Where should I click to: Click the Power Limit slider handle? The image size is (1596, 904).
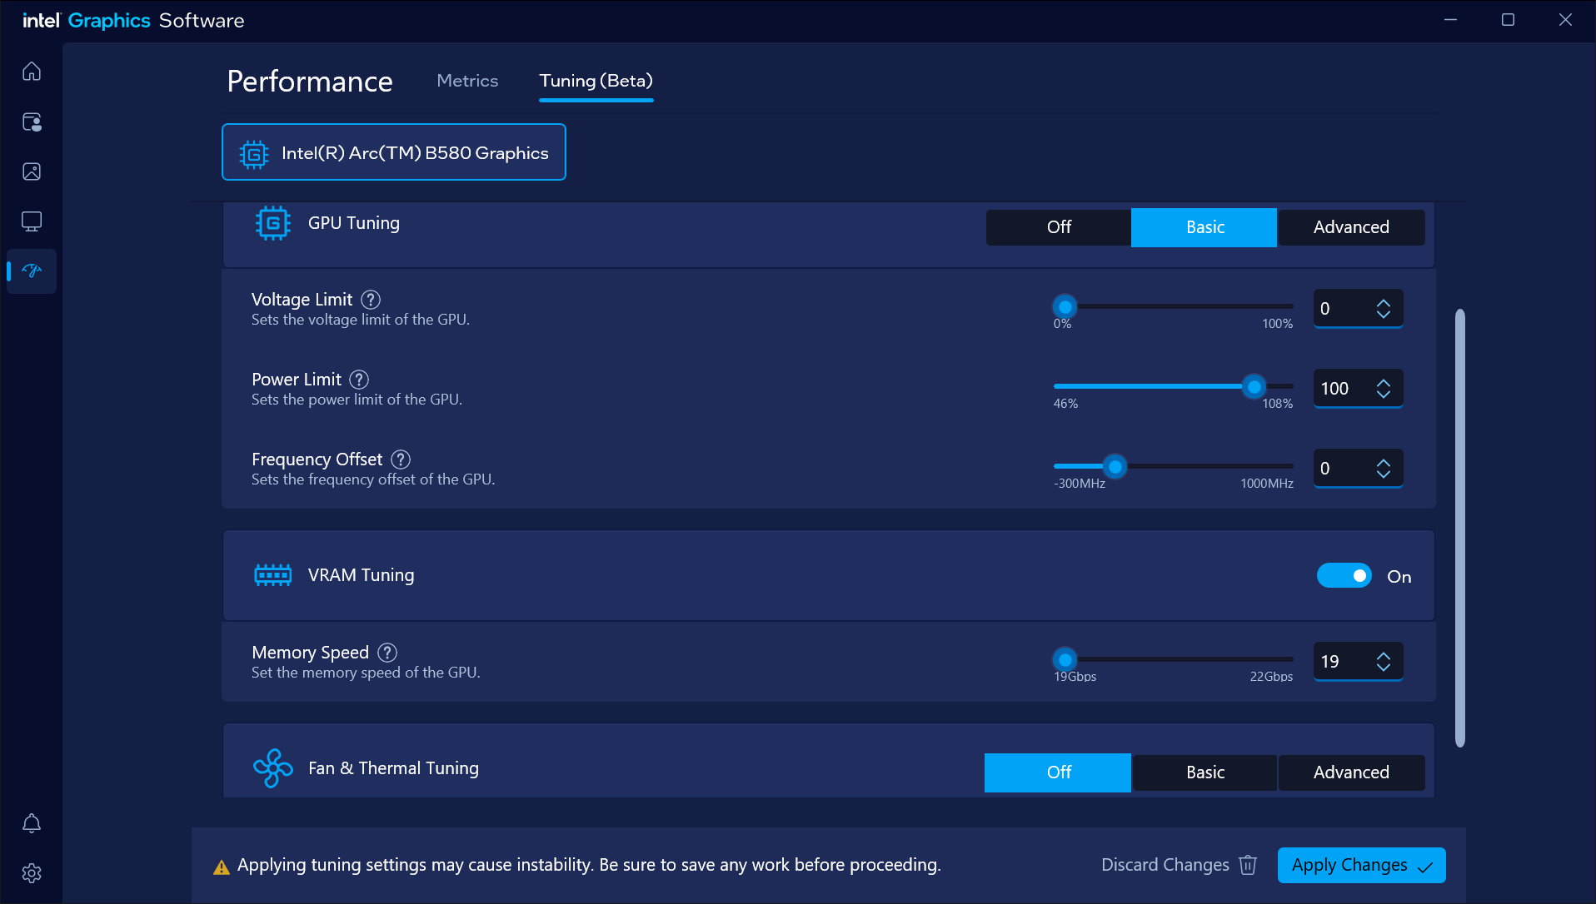(x=1254, y=386)
